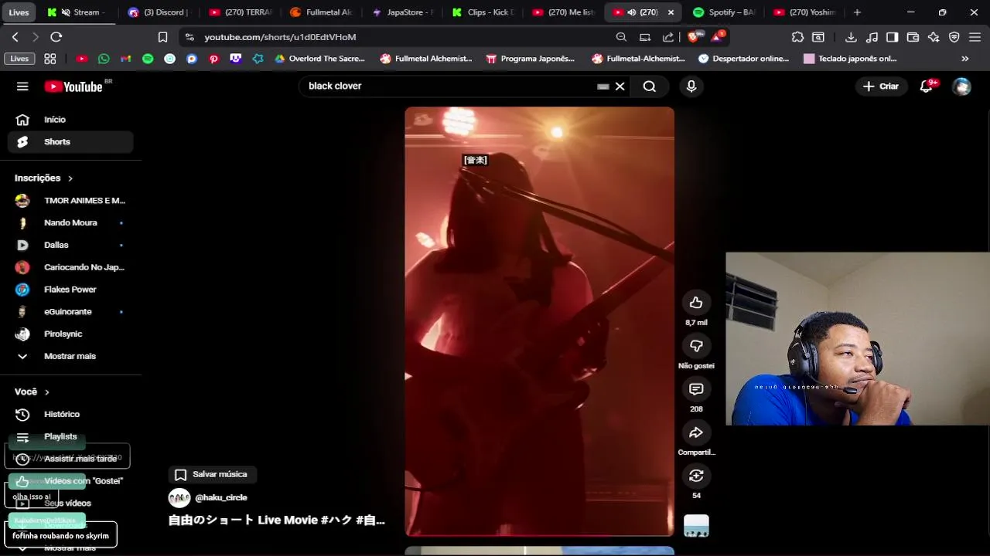
Task: Open the YouTube hamburger guide menu
Action: (22, 86)
